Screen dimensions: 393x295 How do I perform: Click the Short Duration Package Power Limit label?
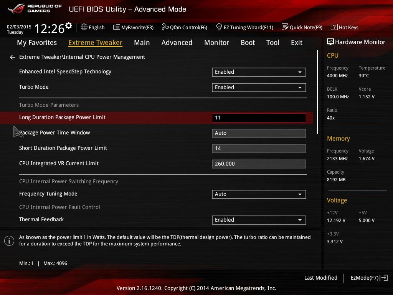click(x=63, y=148)
